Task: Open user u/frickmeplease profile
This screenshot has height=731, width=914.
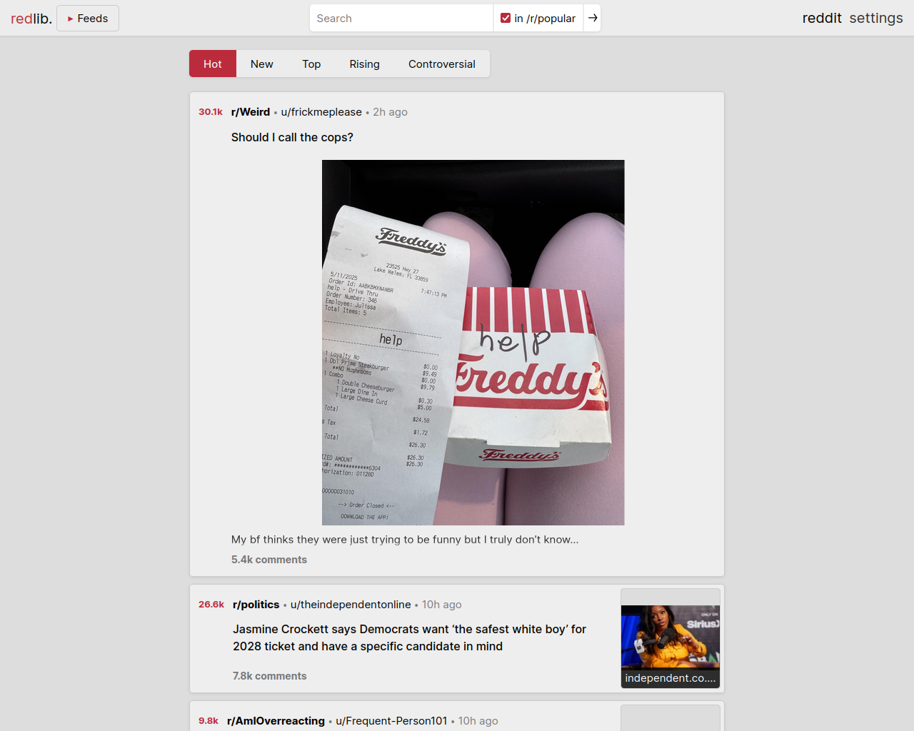Action: pos(321,112)
